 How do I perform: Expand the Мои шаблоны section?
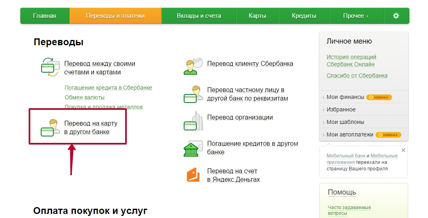345,122
